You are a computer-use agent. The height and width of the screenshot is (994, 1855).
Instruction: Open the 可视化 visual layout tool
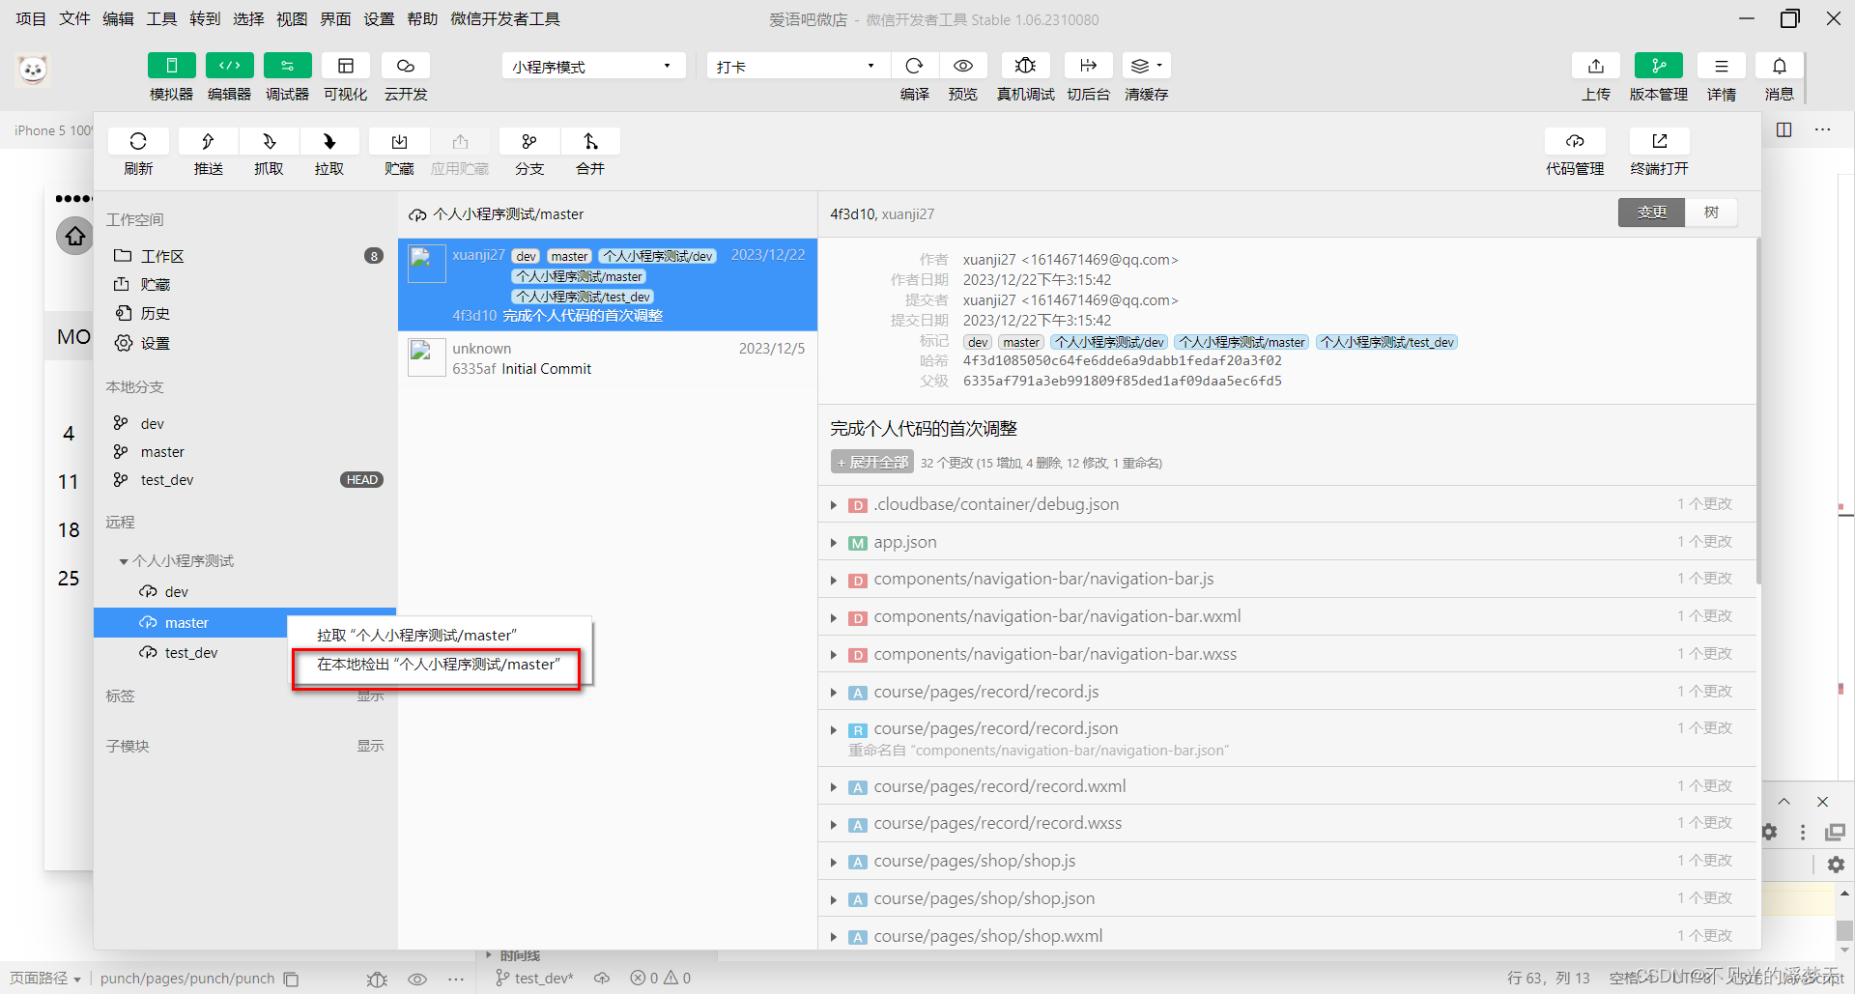point(345,66)
